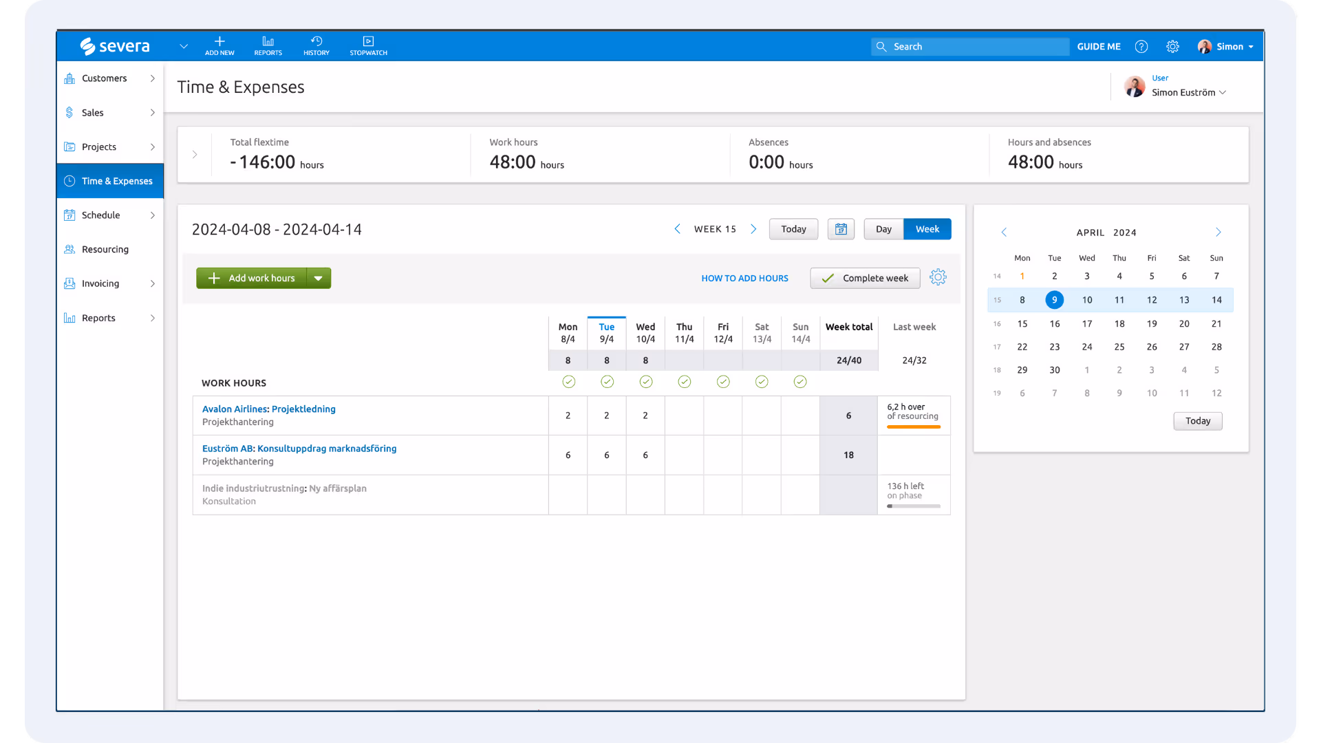Viewport: 1321px width, 743px height.
Task: Open the date picker calendar icon
Action: [x=841, y=229]
